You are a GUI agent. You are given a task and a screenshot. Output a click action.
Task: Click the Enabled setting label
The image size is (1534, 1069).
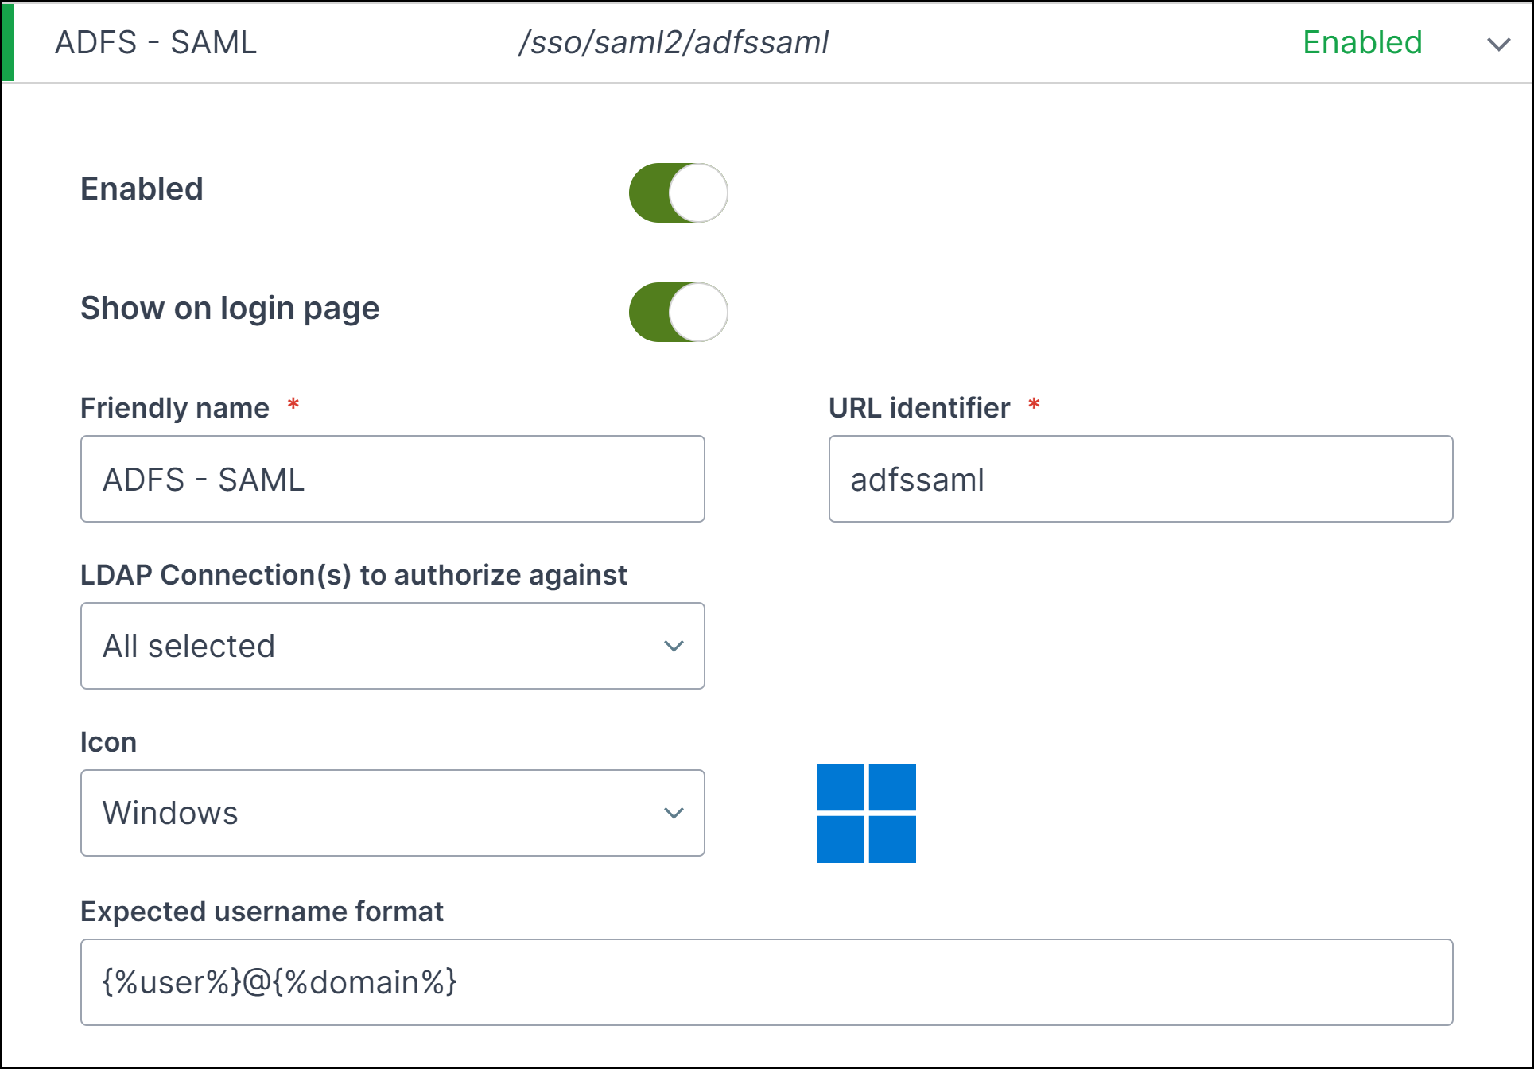pyautogui.click(x=142, y=189)
